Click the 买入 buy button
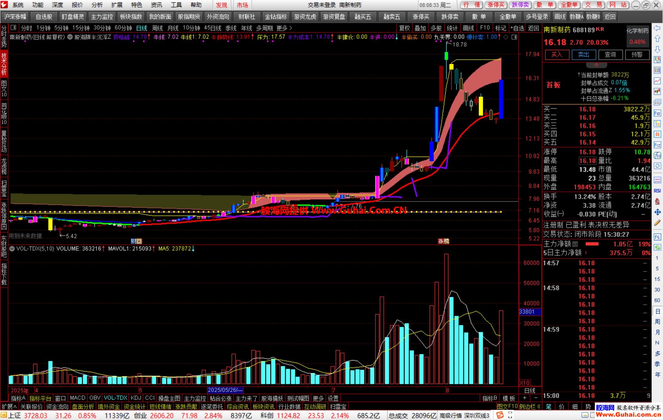The height and width of the screenshot is (420, 663). pos(557,55)
